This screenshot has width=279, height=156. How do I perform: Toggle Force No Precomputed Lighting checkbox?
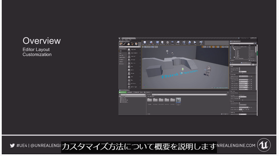[x=239, y=99]
